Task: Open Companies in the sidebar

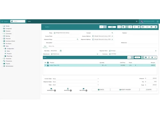Action: tap(9, 28)
